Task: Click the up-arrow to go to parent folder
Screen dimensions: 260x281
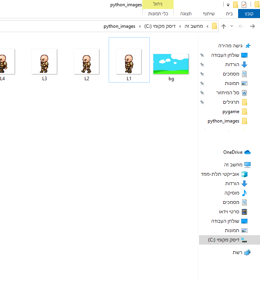Action: [224, 26]
